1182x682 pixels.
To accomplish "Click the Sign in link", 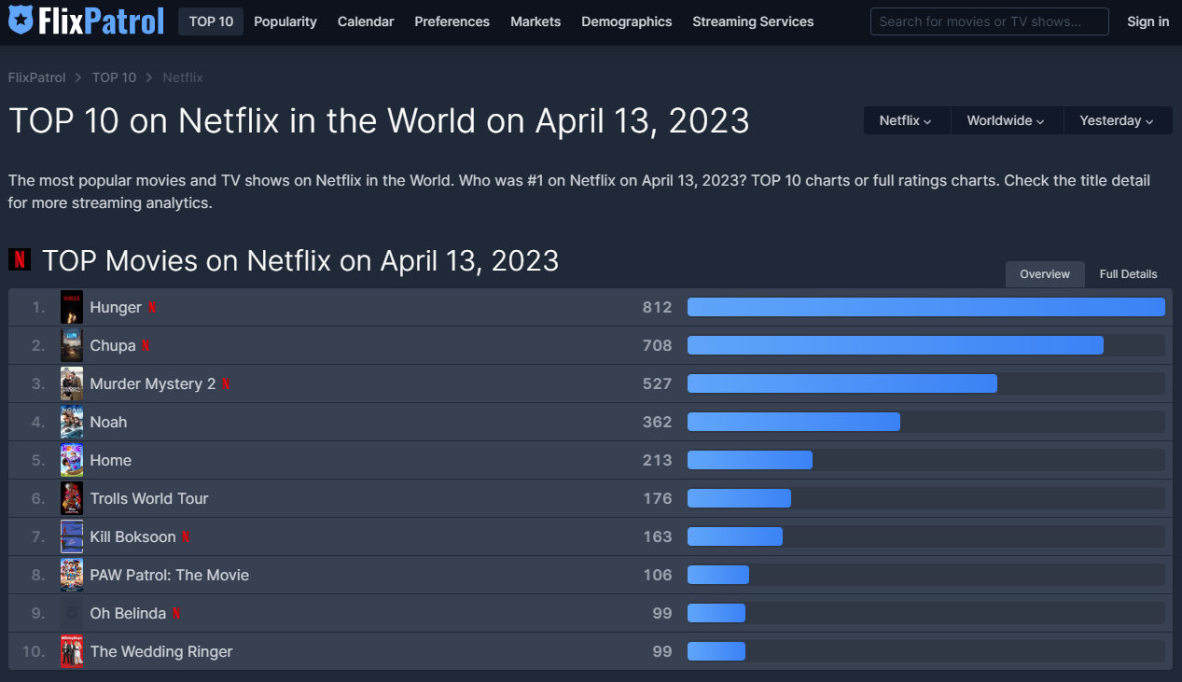I will coord(1147,21).
